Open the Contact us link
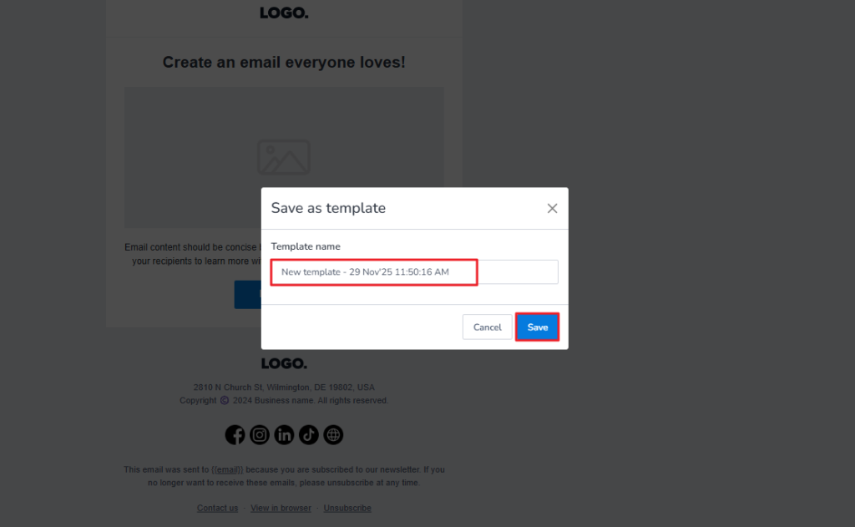 (x=217, y=507)
